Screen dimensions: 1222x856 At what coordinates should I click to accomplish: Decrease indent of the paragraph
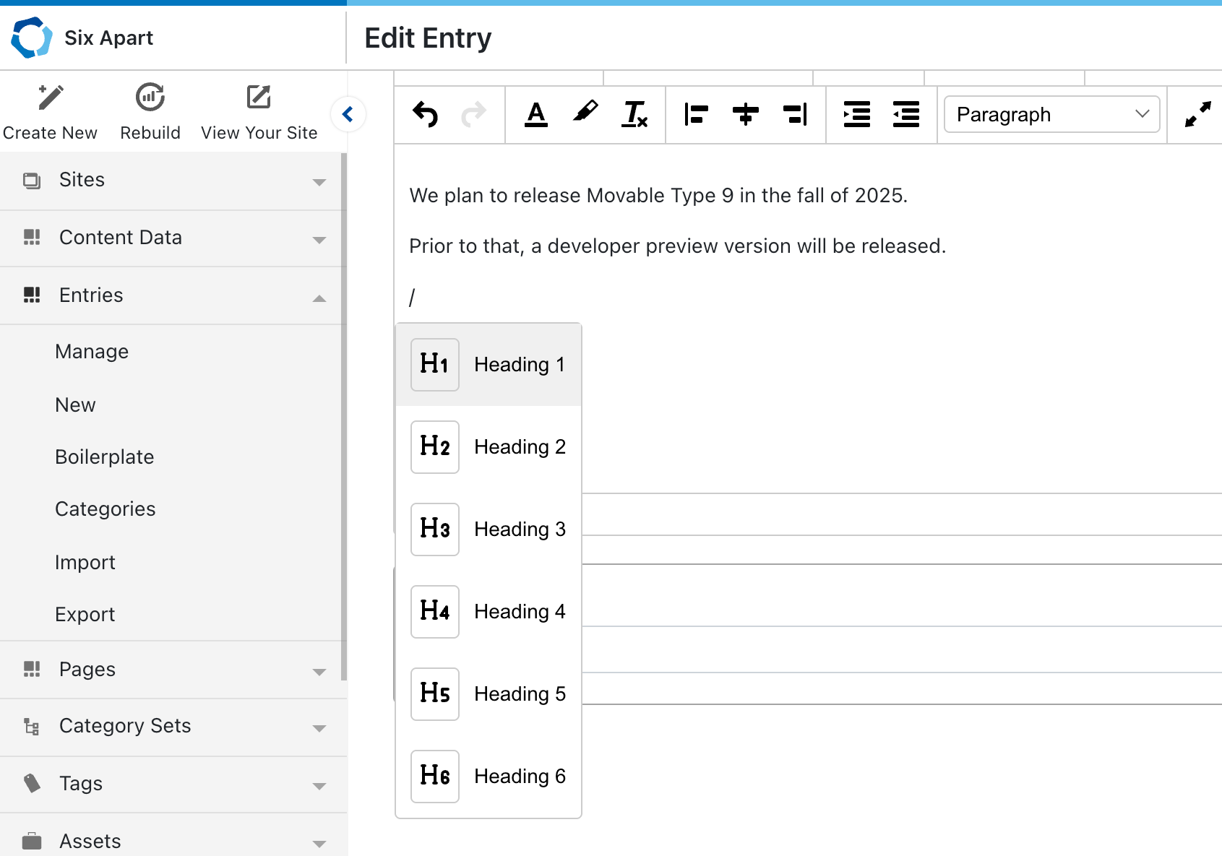905,114
